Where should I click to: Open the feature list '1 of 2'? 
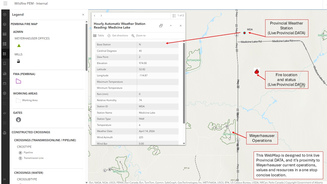click(178, 16)
